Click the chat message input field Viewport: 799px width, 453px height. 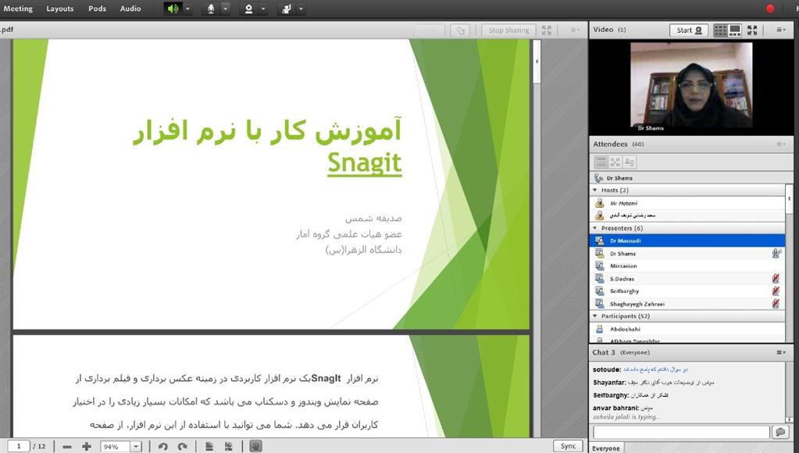coord(681,432)
